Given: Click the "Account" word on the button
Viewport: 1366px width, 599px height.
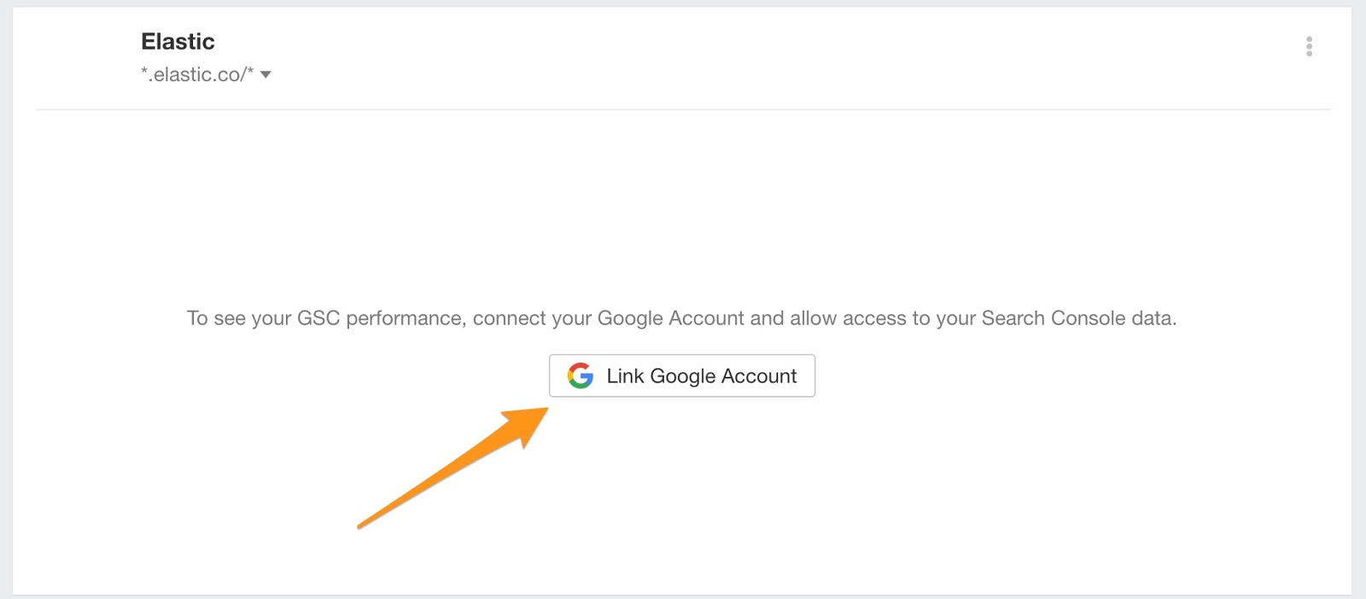Looking at the screenshot, I should [x=759, y=376].
